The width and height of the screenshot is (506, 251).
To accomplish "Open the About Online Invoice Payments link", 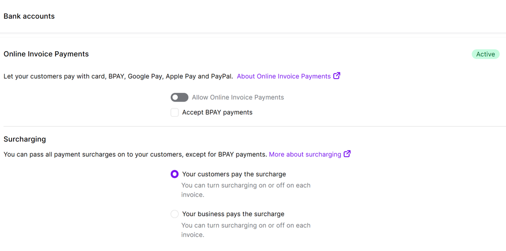I will coord(284,77).
